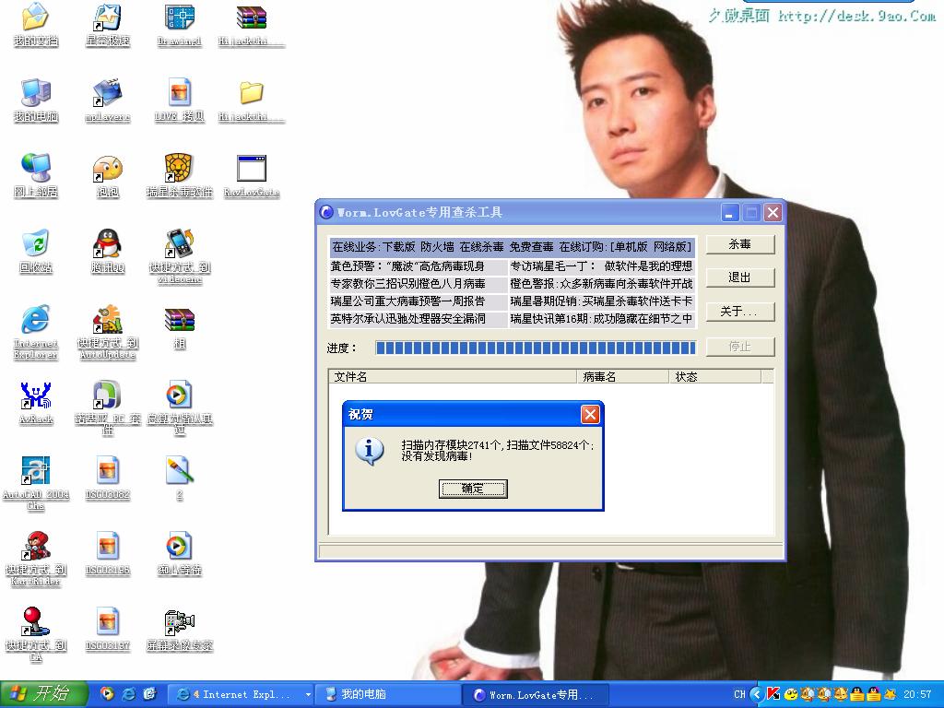
Task: Open the 免费查毒 link
Action: coord(532,247)
